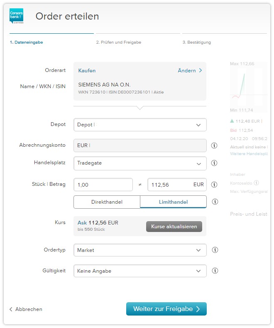Click Max 112,66 chart label
274x328 pixels.
click(242, 64)
